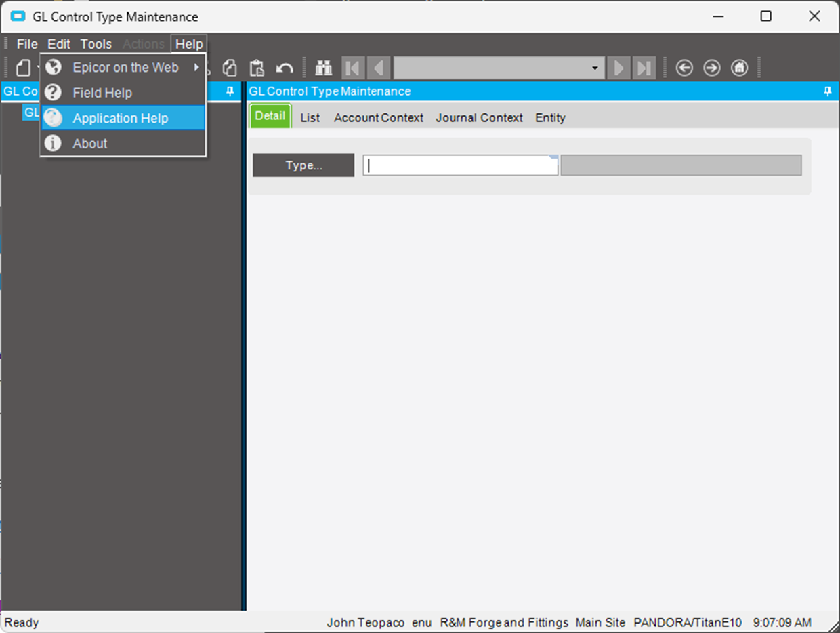Choose Application Help menu entry
The height and width of the screenshot is (633, 840).
click(x=123, y=118)
